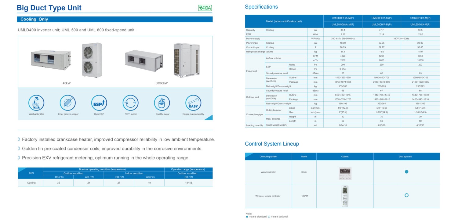Screen dimensions: 458x220
Task: Click the filled standard dot in Wired controller row
Action: click(406, 172)
